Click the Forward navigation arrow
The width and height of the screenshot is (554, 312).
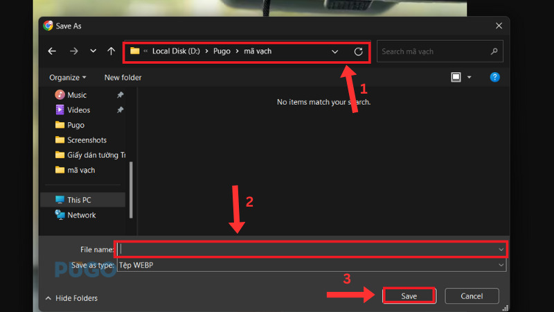tap(73, 51)
